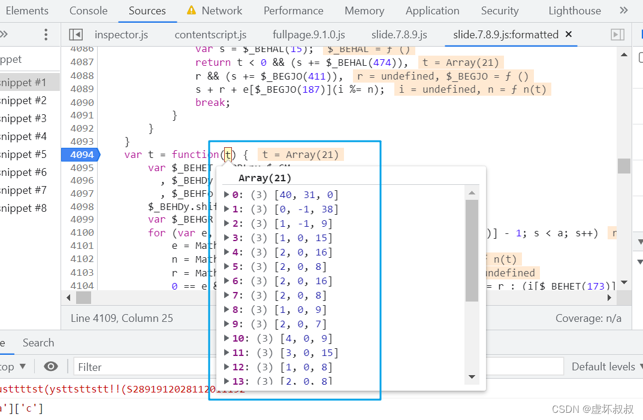Select Snippet #7 in the list
This screenshot has height=420, width=643.
pos(29,190)
